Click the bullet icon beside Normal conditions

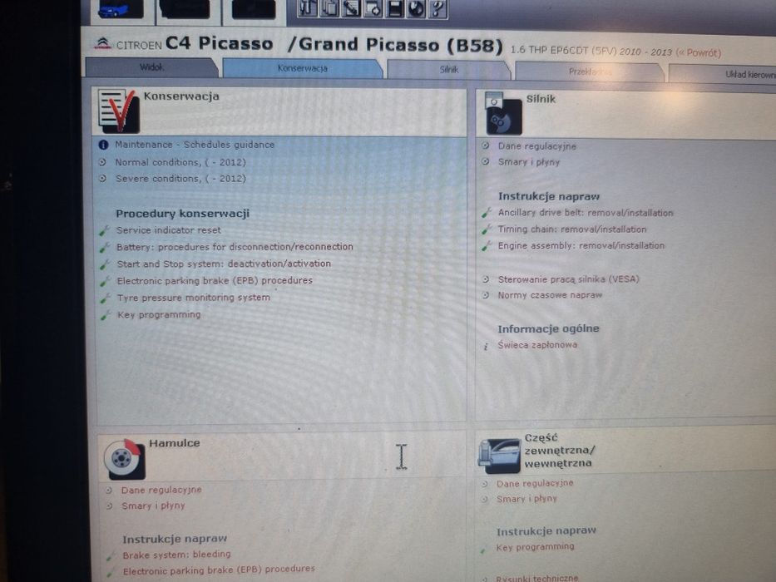pyautogui.click(x=102, y=162)
